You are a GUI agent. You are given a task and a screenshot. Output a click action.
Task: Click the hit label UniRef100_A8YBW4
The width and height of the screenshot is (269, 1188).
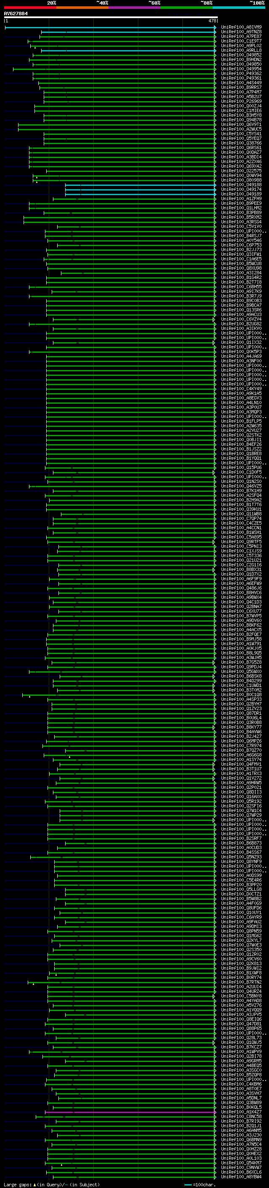pyautogui.click(x=241, y=1177)
